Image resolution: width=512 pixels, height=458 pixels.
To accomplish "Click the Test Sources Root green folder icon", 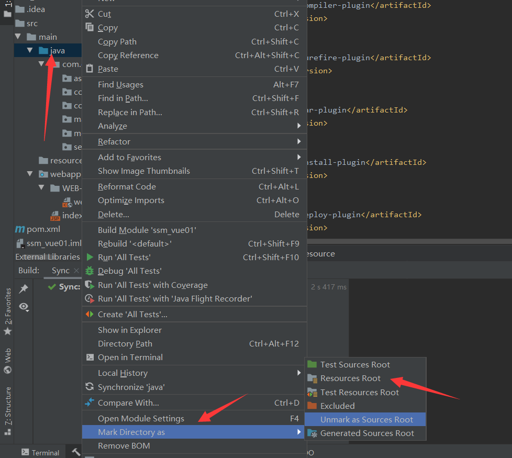I will coord(312,364).
